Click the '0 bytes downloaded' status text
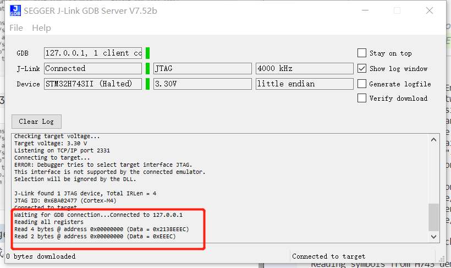The image size is (451, 268). pyautogui.click(x=41, y=256)
